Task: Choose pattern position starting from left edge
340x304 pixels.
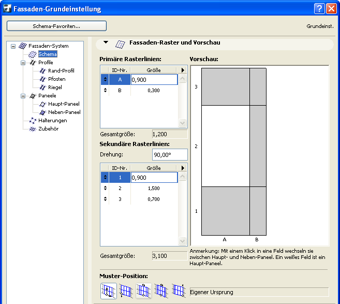Action: [126, 291]
